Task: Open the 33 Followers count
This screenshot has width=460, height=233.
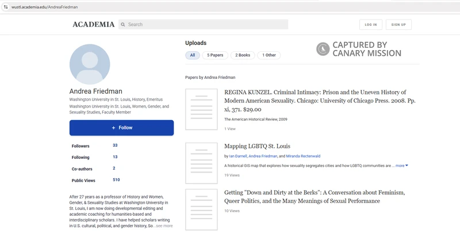Action: click(115, 145)
